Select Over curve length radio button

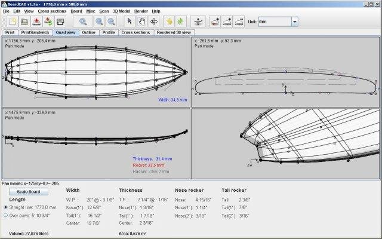(5, 215)
